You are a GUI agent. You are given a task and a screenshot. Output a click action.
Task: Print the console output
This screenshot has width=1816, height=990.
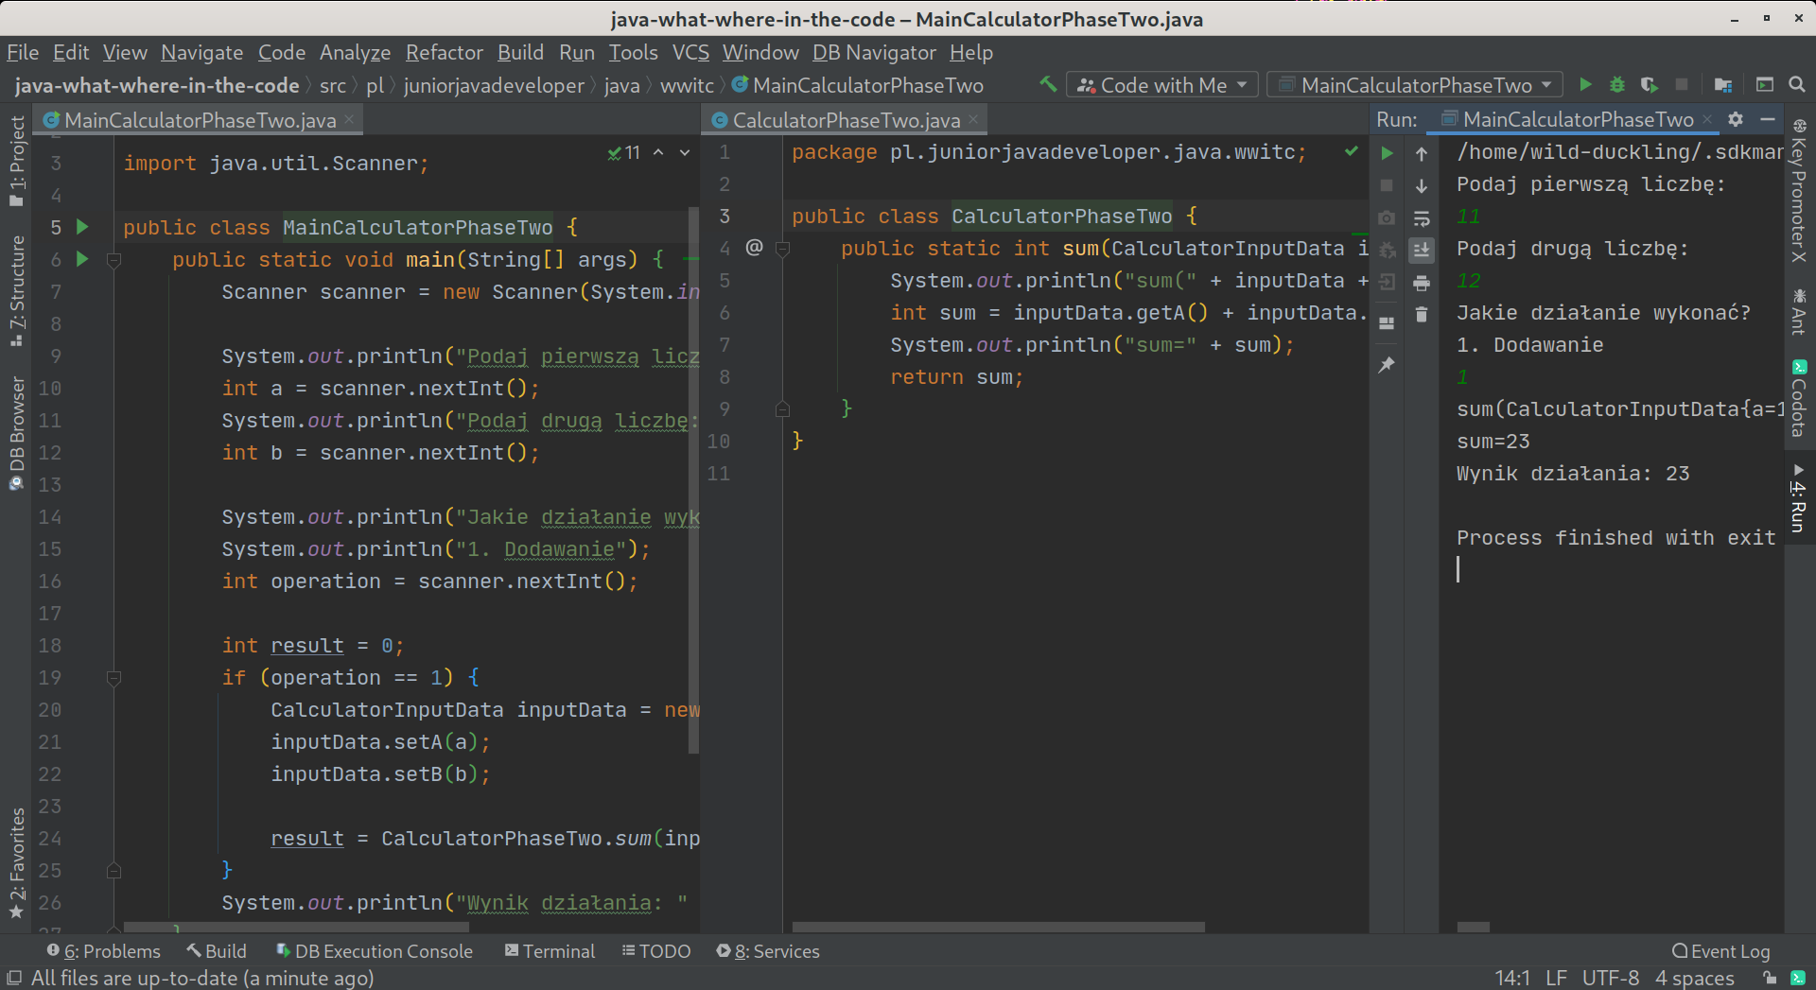point(1422,283)
